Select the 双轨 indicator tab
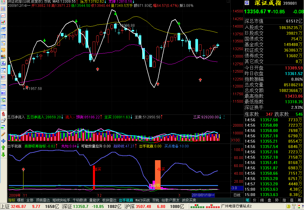This screenshot has width=304, height=210. pyautogui.click(x=156, y=200)
